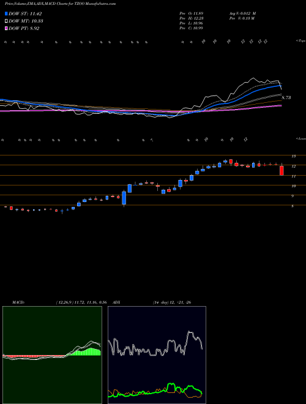Screen dimensions: 306x404
Task: Open the MACD histogram chart thumbnail
Action: coord(52,355)
